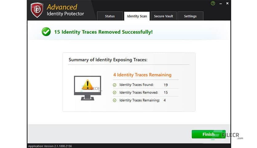
Task: Open help via the question mark icon
Action: coord(213,3)
